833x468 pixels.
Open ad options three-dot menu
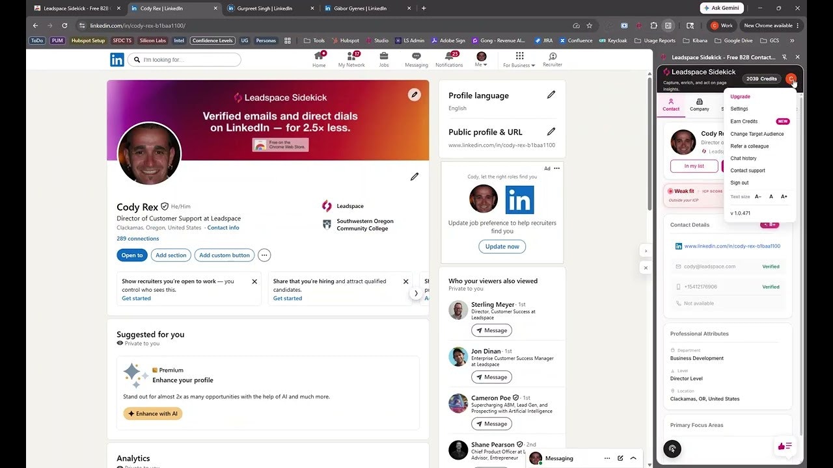(556, 168)
